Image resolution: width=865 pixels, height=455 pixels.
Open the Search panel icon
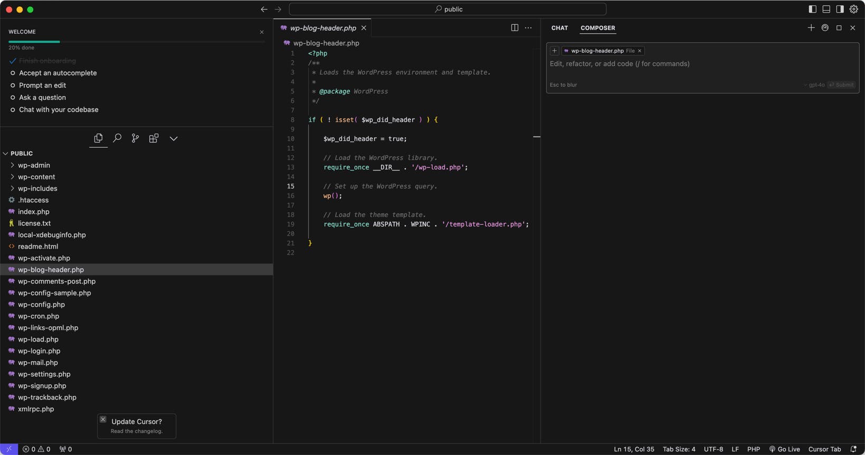pyautogui.click(x=117, y=138)
